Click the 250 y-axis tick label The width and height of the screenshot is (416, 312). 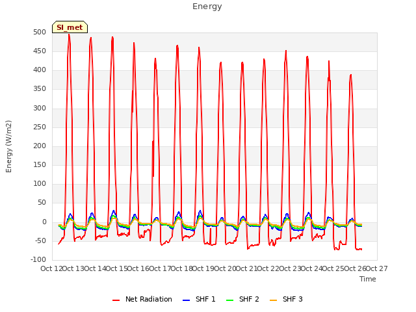click(x=40, y=127)
